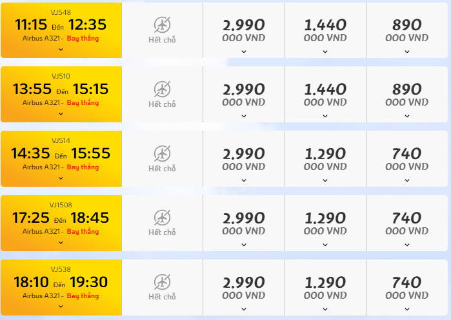Click sold-out plane icon for flight VJ538
The height and width of the screenshot is (320, 451).
tap(162, 282)
